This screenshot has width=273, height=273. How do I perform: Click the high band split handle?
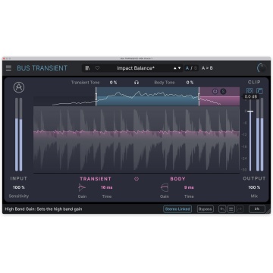(x=199, y=96)
